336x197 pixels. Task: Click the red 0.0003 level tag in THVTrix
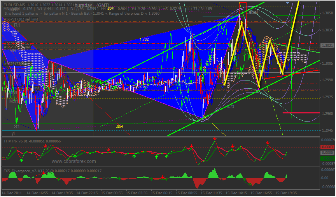click(x=327, y=147)
